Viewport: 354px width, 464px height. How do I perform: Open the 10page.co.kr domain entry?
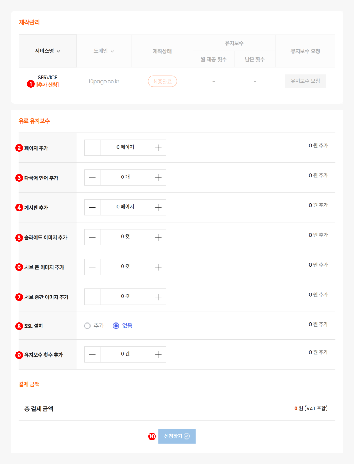click(104, 82)
